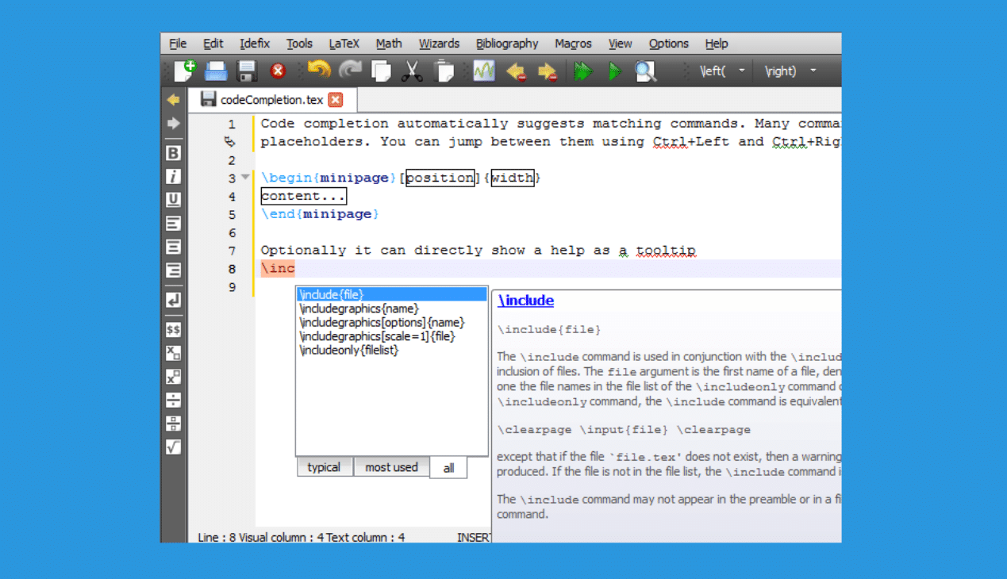Click the subscript sidebar icon

click(173, 353)
